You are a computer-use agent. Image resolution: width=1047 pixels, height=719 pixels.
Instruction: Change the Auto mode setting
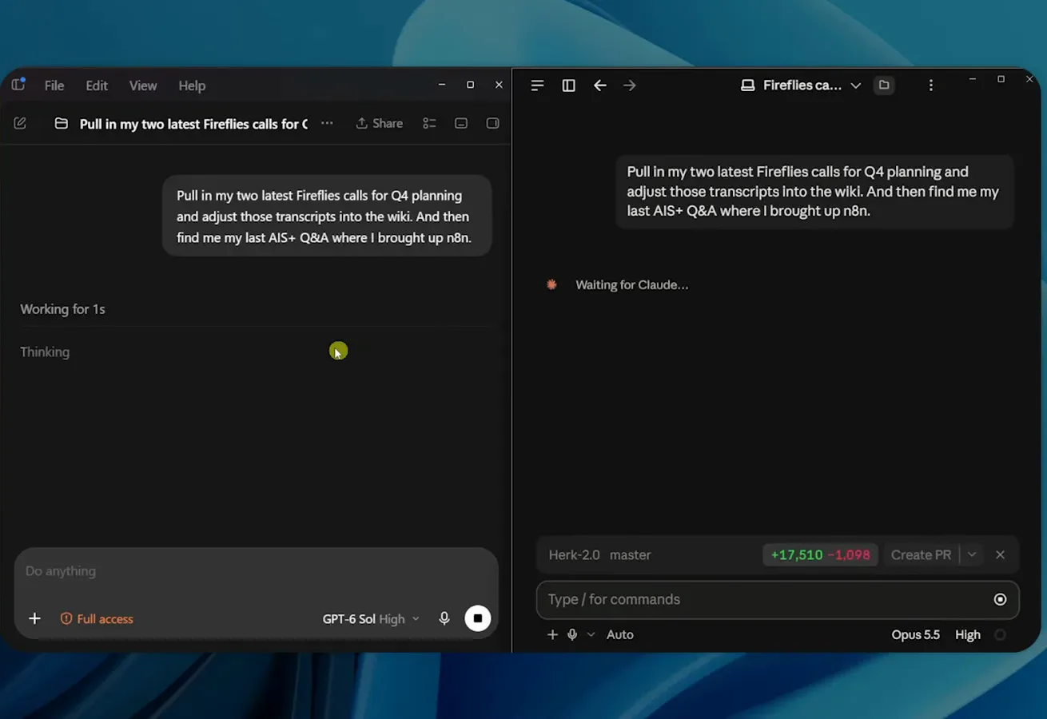[x=619, y=634]
